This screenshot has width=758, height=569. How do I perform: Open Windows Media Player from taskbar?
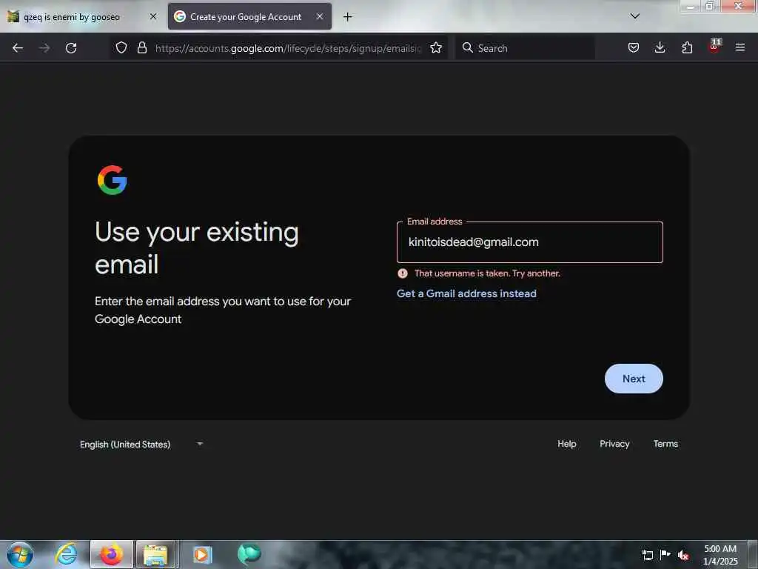[x=202, y=554]
